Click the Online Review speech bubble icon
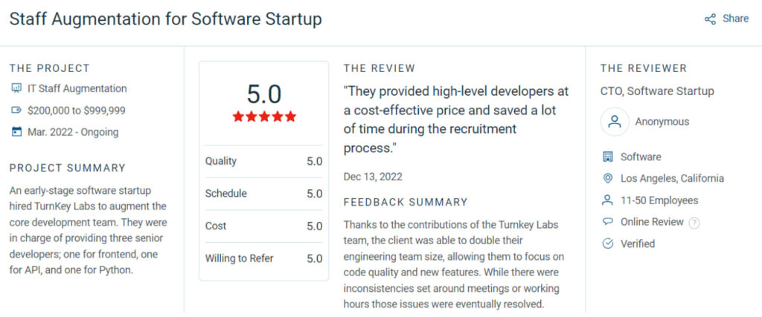The width and height of the screenshot is (762, 317). pyautogui.click(x=607, y=222)
